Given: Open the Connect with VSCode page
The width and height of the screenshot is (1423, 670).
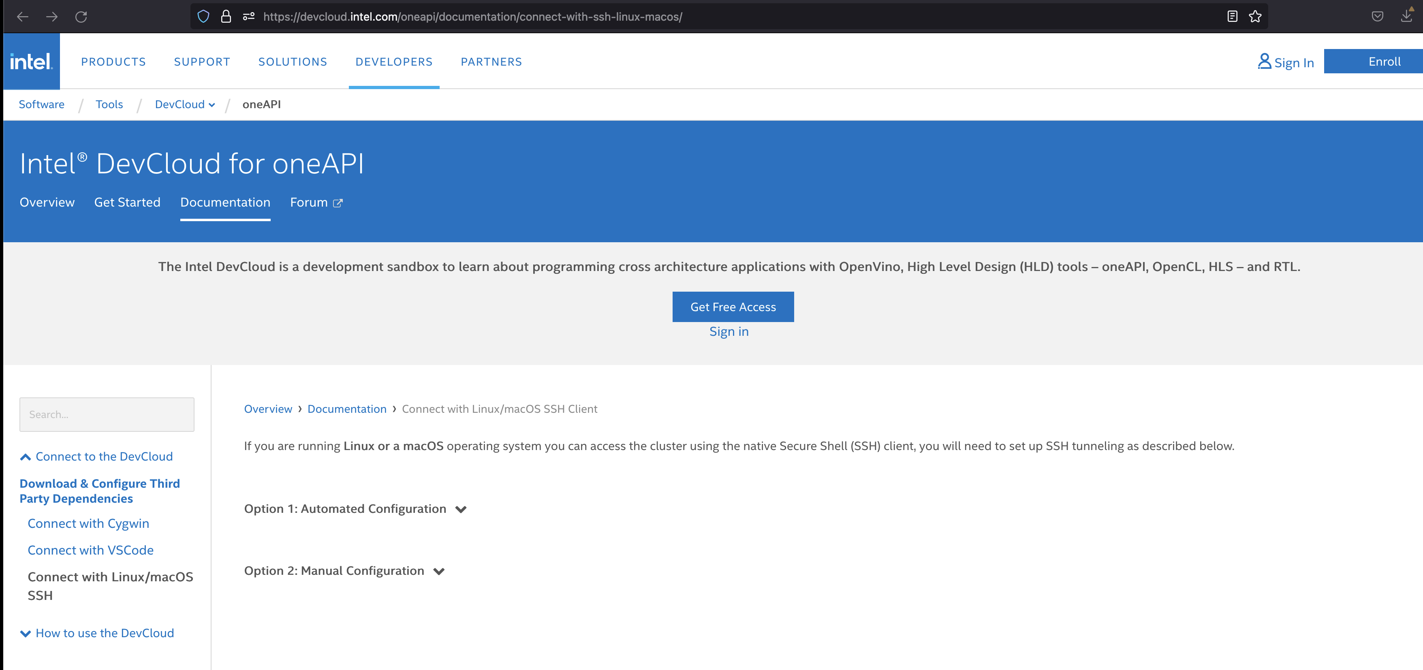Looking at the screenshot, I should pyautogui.click(x=90, y=550).
